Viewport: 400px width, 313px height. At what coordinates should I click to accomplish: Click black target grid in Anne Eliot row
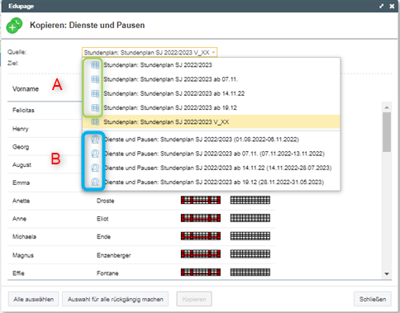(250, 218)
